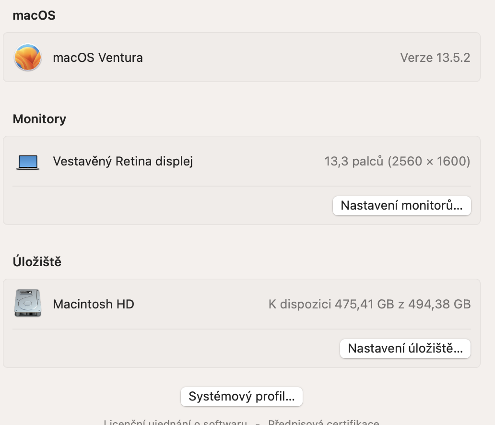This screenshot has width=495, height=425.
Task: Click the 494,38 GB total capacity
Action: [439, 304]
